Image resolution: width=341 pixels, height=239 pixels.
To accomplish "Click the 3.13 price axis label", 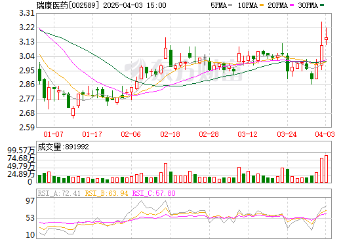I will 27,42.
